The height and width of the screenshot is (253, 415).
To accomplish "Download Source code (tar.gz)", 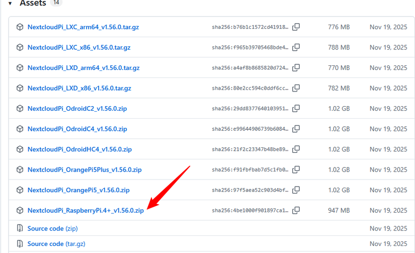I will 56,244.
